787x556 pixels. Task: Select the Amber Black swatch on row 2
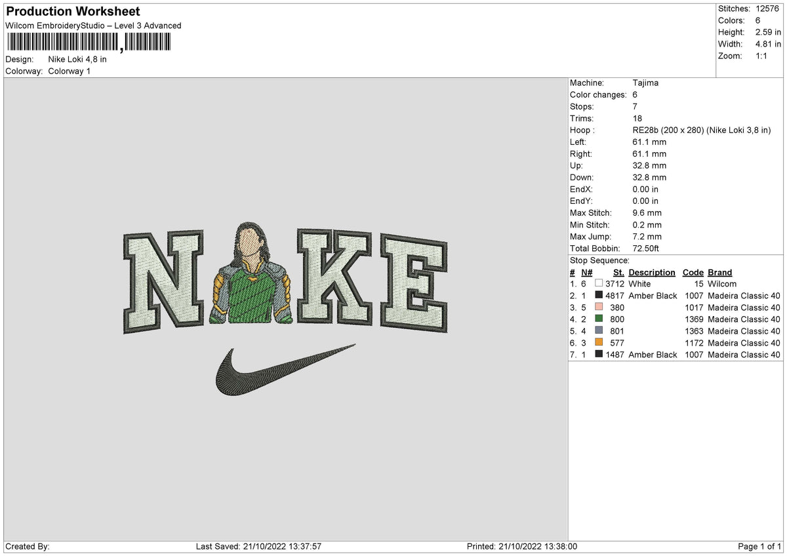tap(599, 296)
